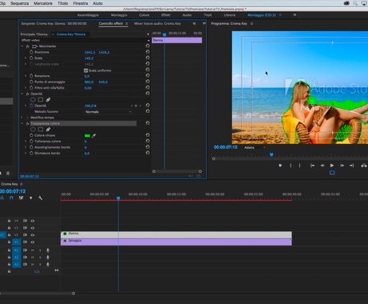
Task: Hide the V2 track output eye
Action: (33, 235)
